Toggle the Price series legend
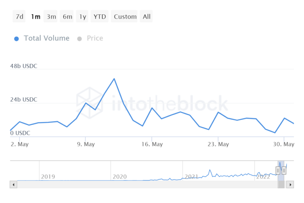Image resolution: width=304 pixels, height=203 pixels. pos(95,38)
